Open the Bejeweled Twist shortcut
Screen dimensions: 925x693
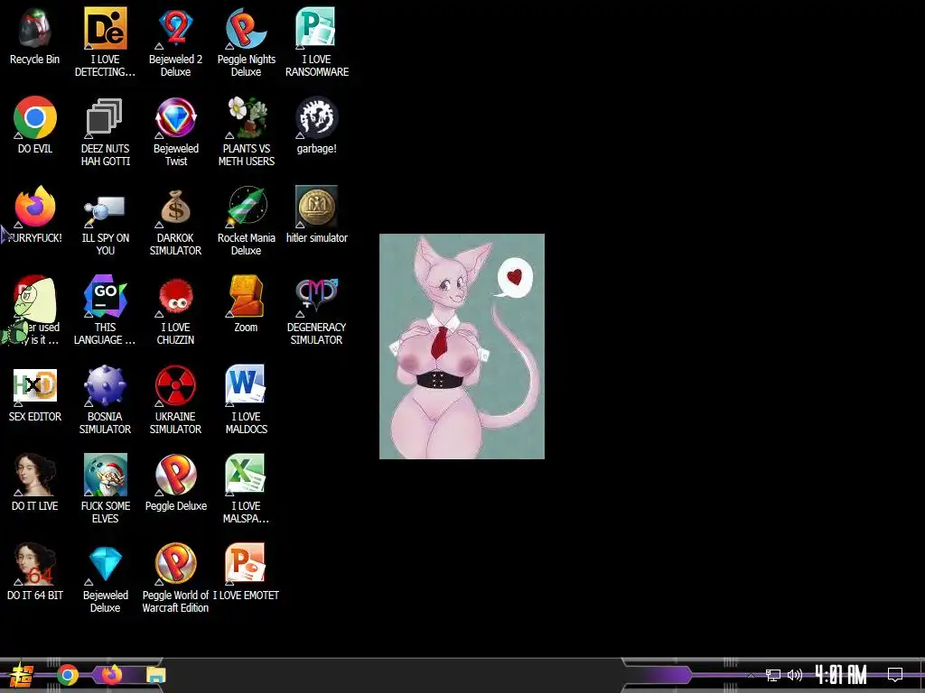175,118
